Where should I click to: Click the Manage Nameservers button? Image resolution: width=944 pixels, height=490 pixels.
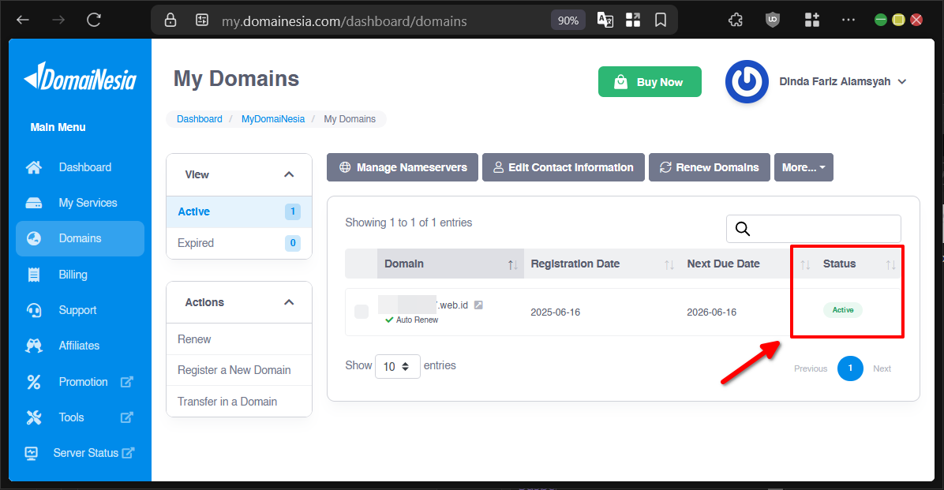[x=403, y=167]
